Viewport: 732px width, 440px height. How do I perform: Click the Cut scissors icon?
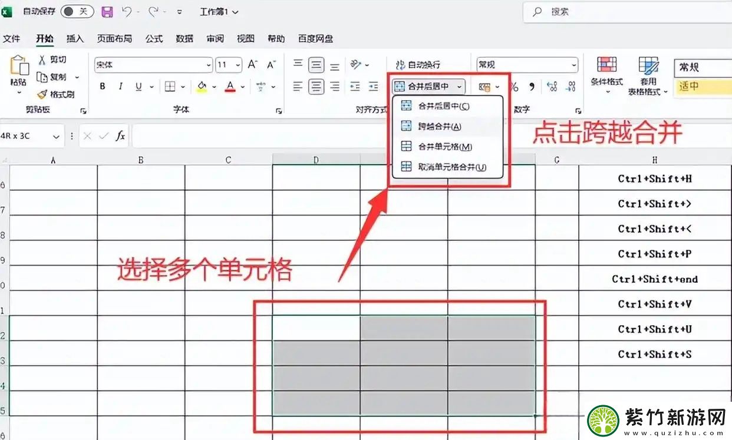coord(42,60)
